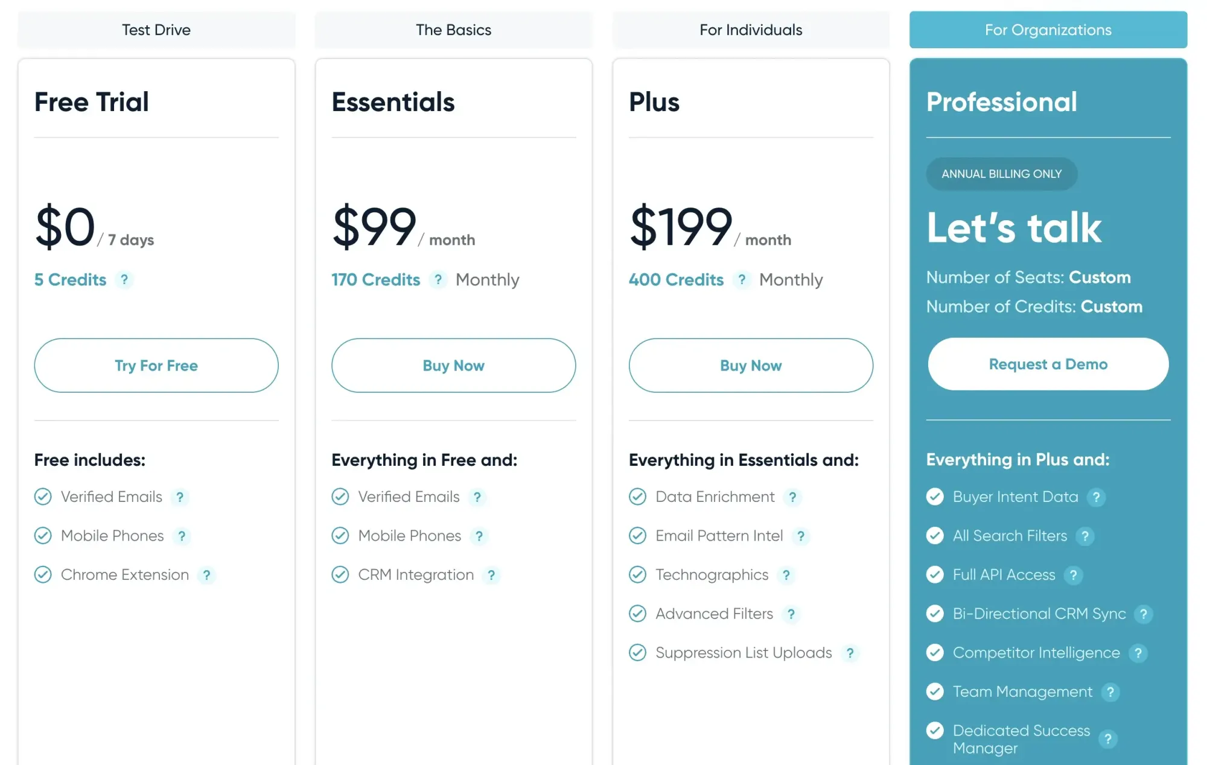Viewport: 1207px width, 765px height.
Task: Click the checkmark beside Chrome Extension
Action: (43, 574)
